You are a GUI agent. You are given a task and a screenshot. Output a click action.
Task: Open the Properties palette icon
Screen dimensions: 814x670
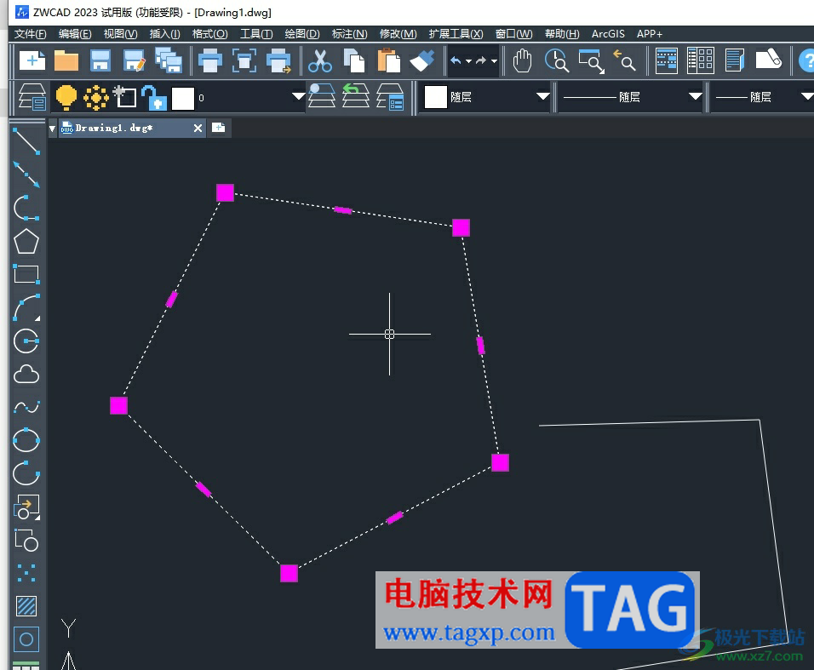click(667, 60)
